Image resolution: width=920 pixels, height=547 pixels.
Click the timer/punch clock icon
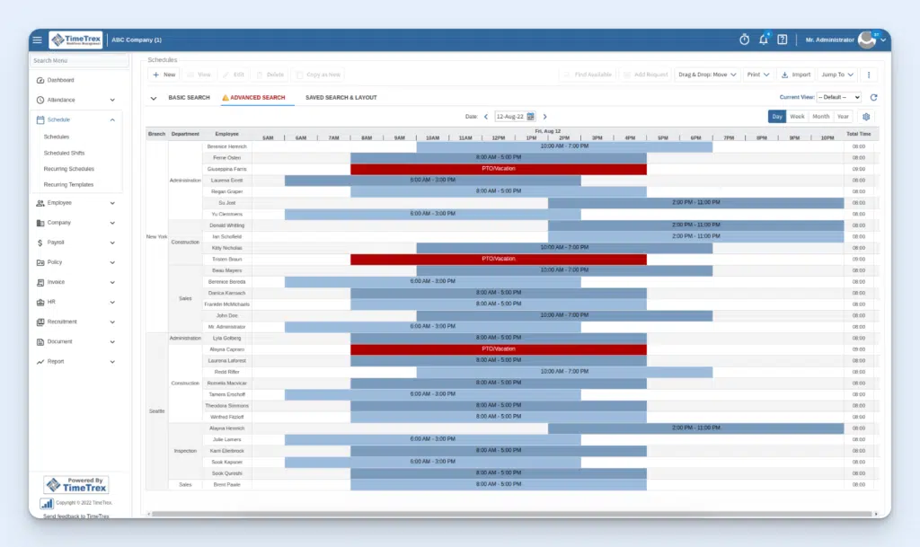[x=744, y=40]
